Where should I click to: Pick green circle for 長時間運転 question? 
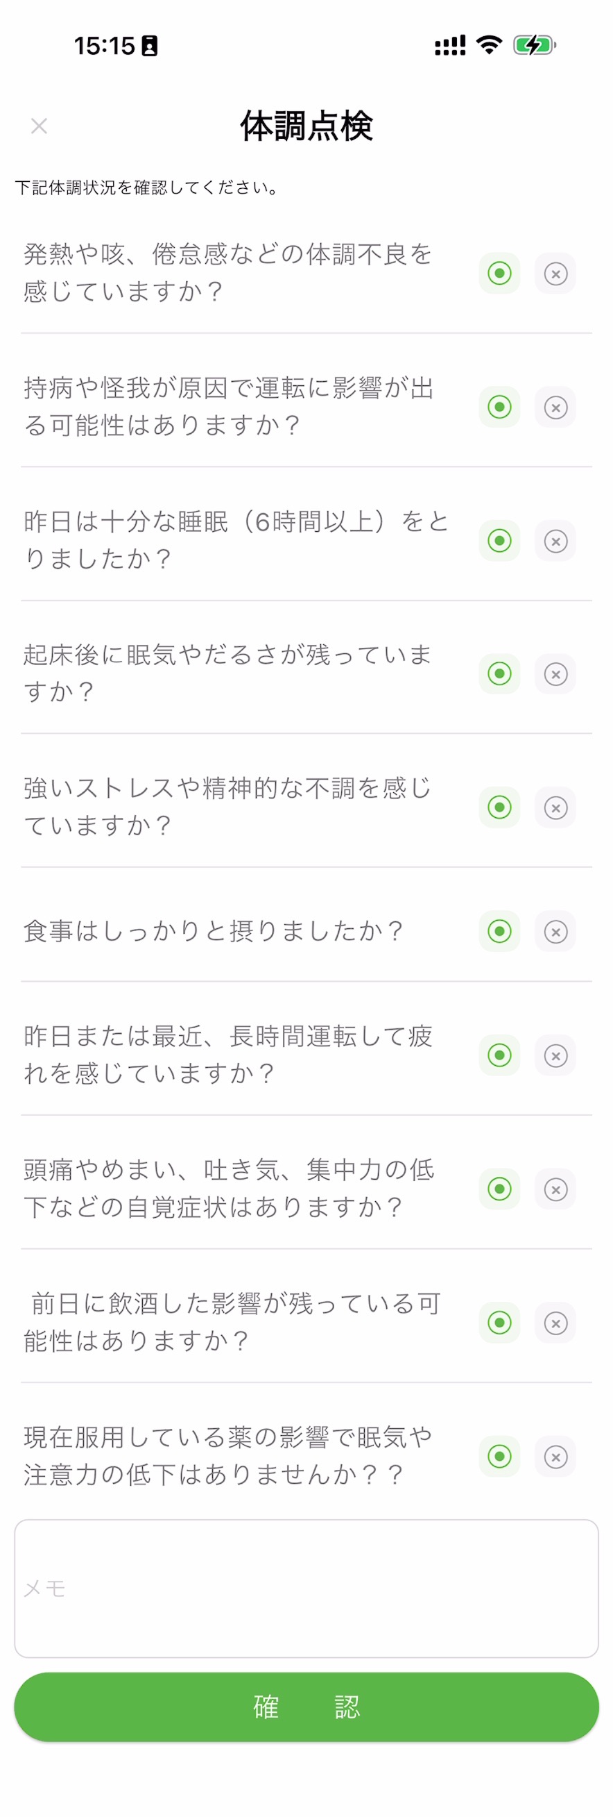[499, 1055]
